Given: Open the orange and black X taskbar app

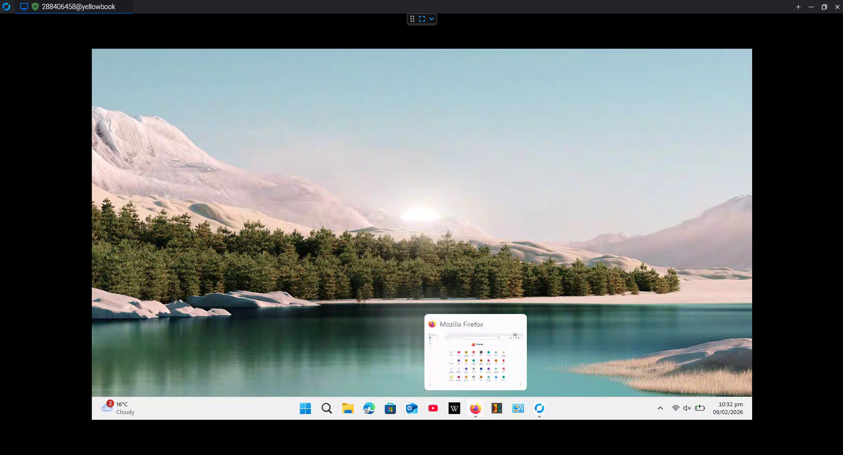Looking at the screenshot, I should 497,409.
